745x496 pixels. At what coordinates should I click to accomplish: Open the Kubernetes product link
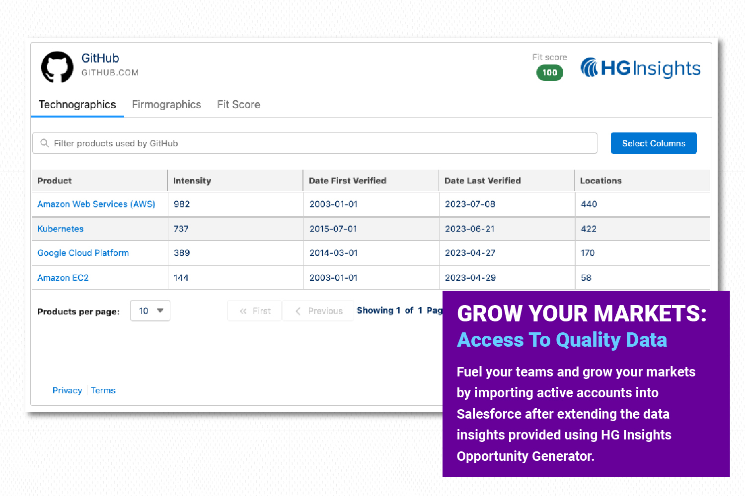(x=61, y=229)
